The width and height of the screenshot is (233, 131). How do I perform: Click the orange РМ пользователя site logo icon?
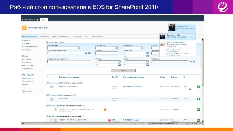[24, 28]
